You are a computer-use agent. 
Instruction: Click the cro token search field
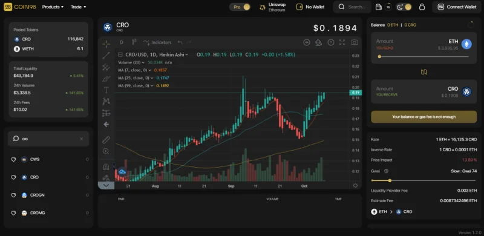pyautogui.click(x=48, y=139)
